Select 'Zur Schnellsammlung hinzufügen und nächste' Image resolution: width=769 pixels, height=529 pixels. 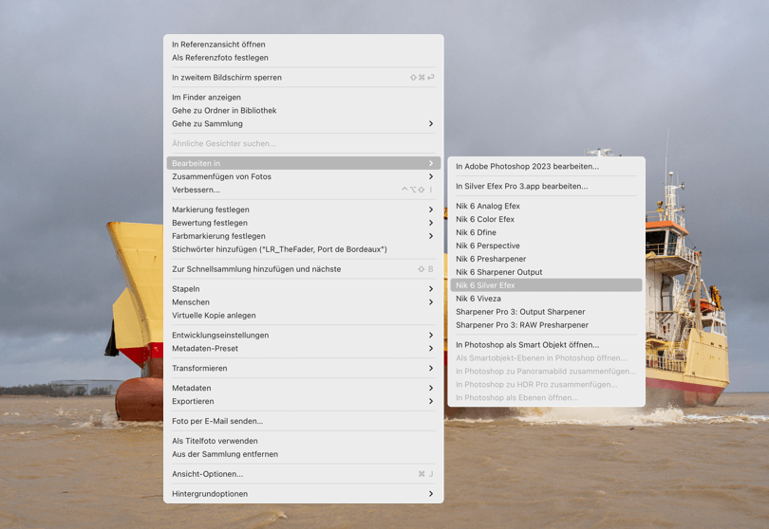303,269
